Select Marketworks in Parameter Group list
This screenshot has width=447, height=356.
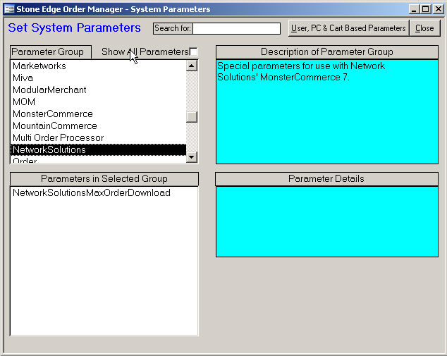[x=98, y=66]
